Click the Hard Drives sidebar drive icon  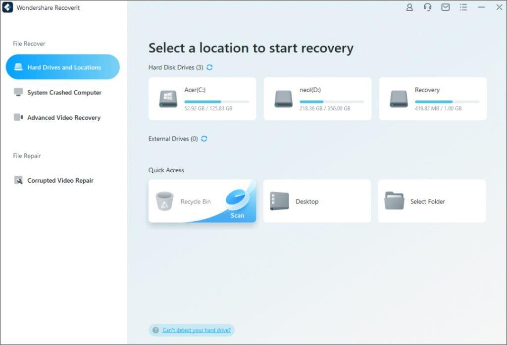click(x=18, y=67)
